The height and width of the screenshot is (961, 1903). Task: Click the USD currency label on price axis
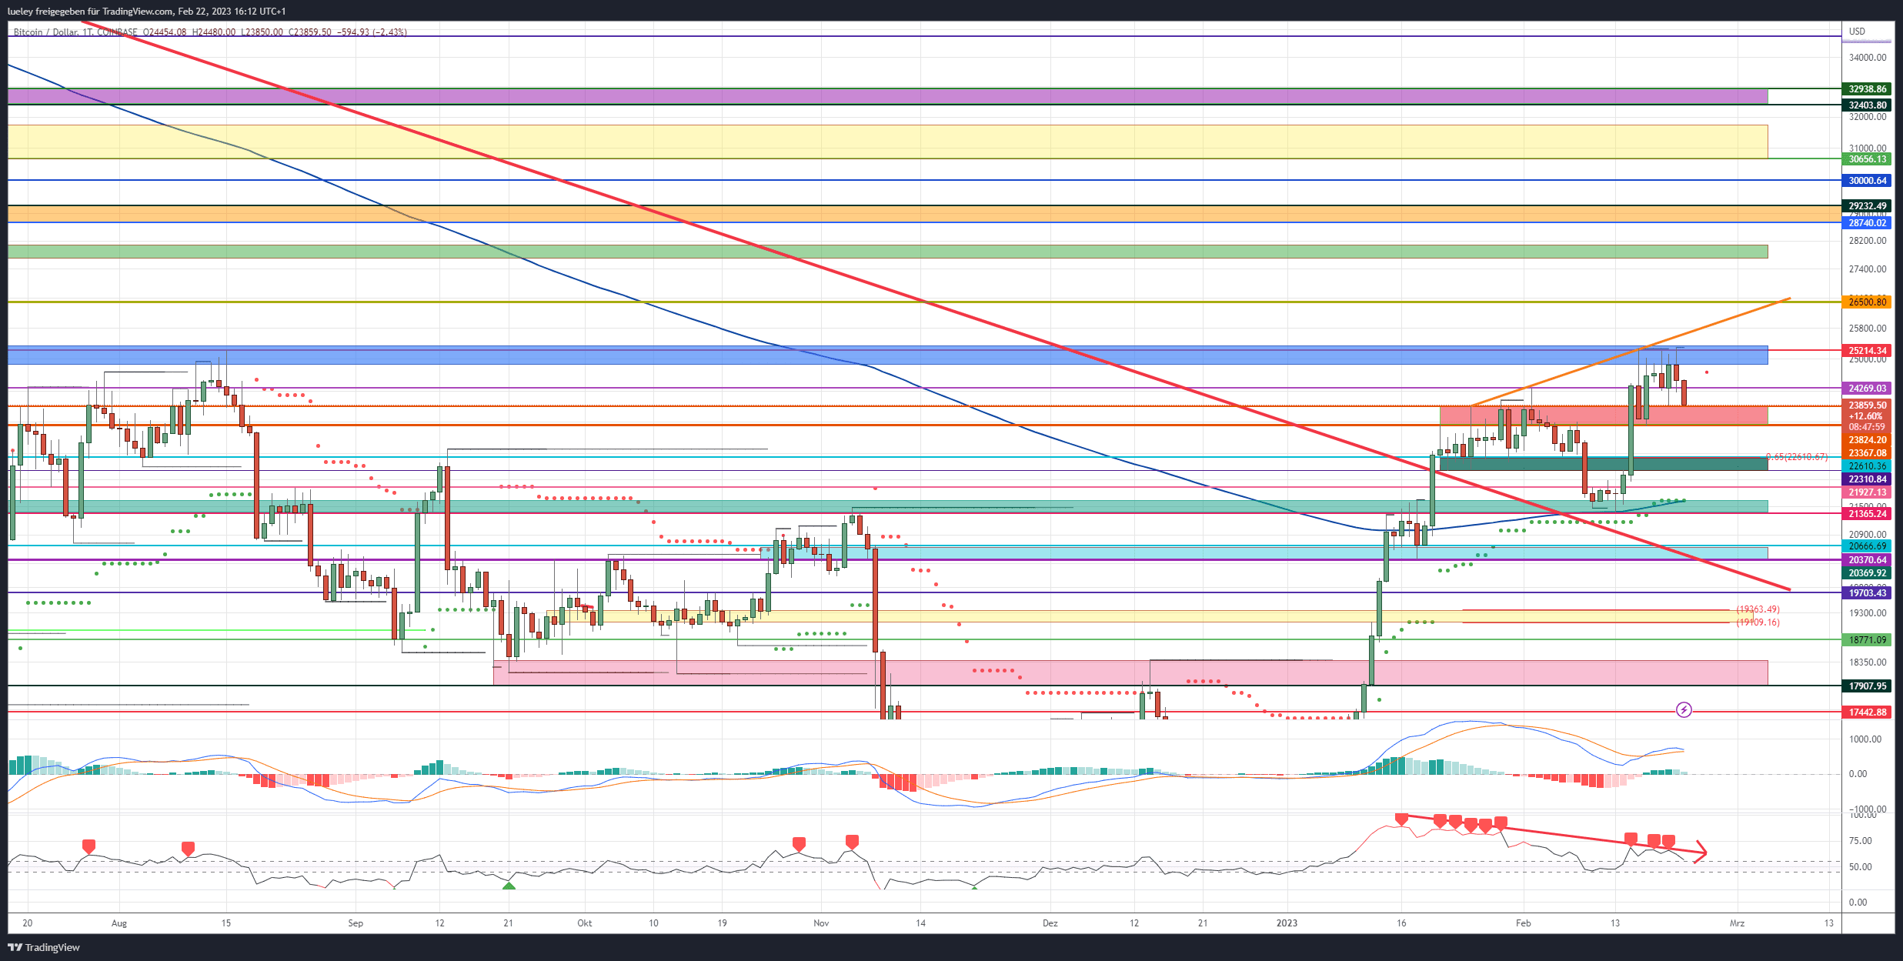[x=1858, y=32]
